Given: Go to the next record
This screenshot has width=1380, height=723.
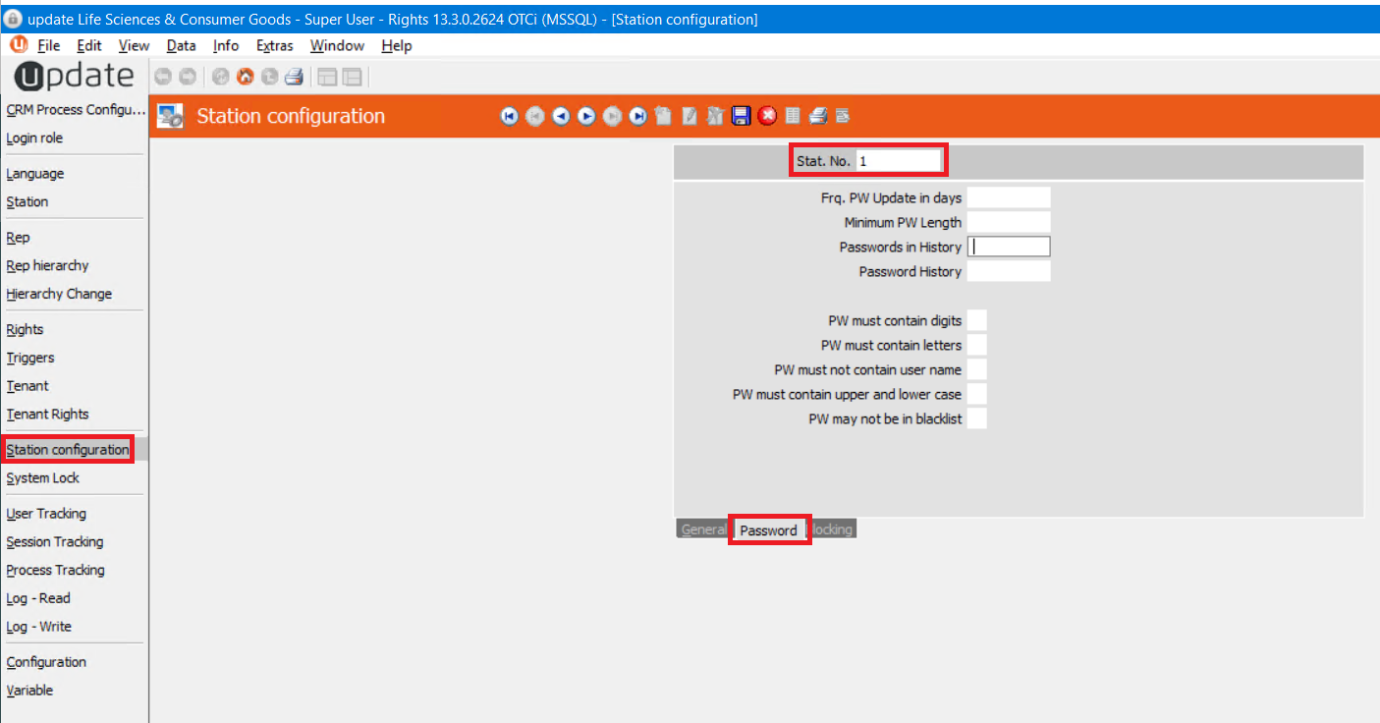Looking at the screenshot, I should [x=586, y=116].
